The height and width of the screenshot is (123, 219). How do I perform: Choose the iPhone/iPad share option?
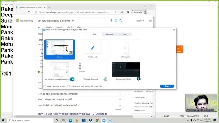(126, 49)
